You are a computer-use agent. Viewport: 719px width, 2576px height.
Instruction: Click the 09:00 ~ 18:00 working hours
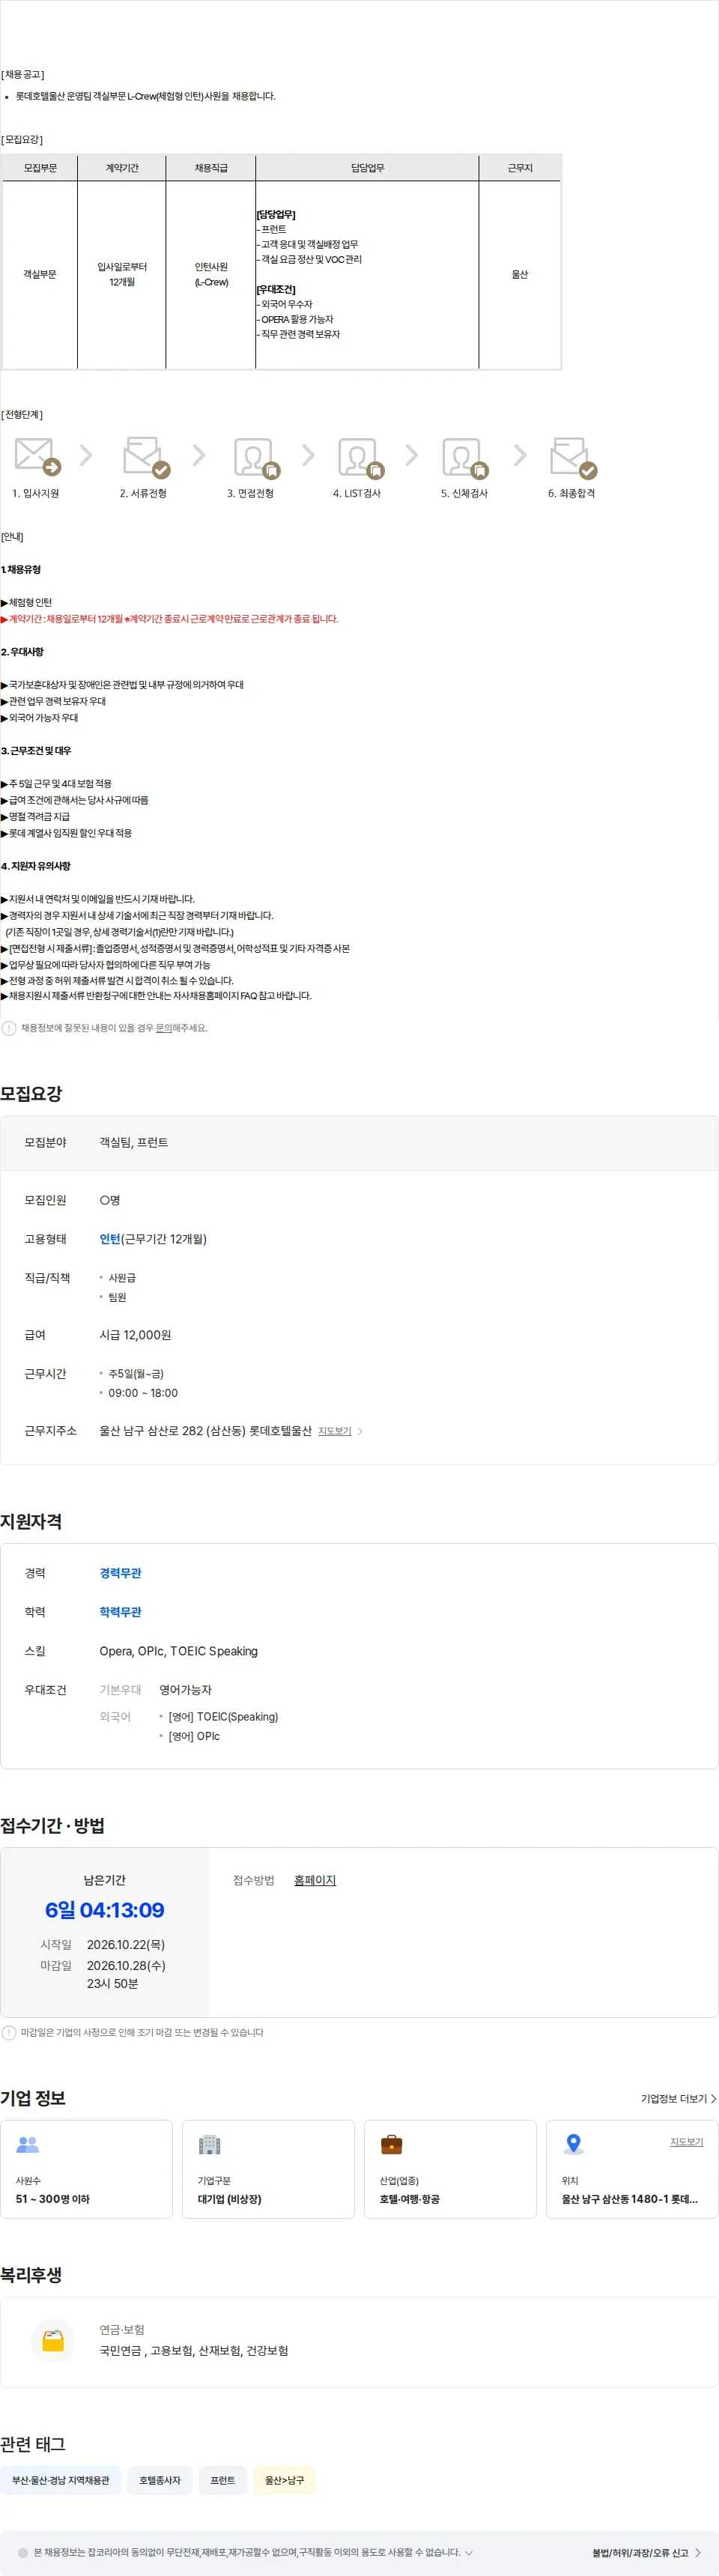[143, 1393]
